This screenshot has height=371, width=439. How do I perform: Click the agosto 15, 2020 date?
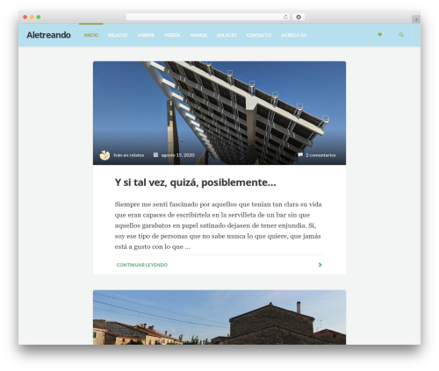point(178,155)
